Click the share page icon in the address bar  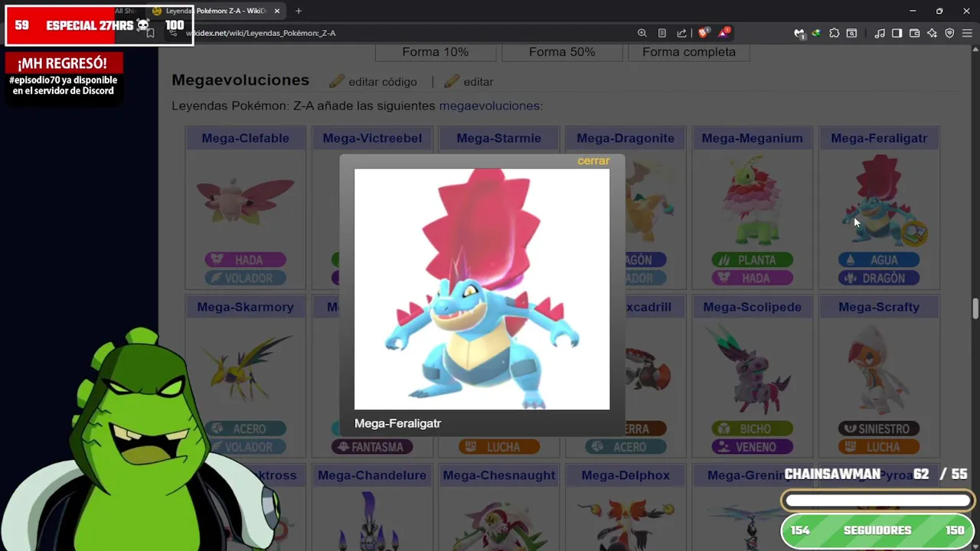[681, 33]
